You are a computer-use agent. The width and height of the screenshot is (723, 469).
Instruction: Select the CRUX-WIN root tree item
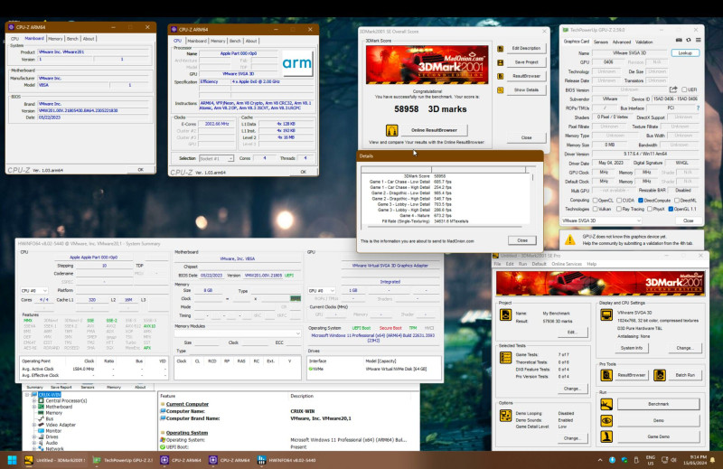click(x=50, y=395)
